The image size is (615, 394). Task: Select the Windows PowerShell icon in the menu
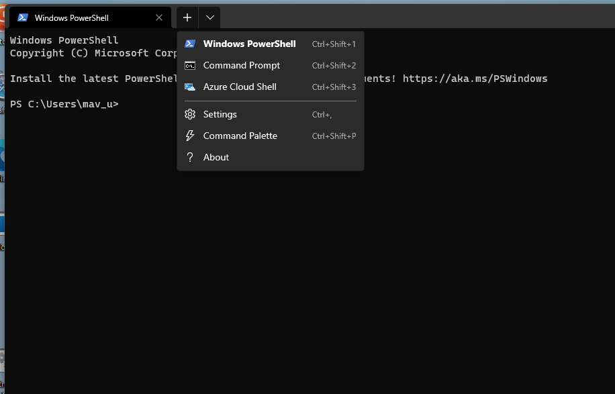pyautogui.click(x=190, y=44)
